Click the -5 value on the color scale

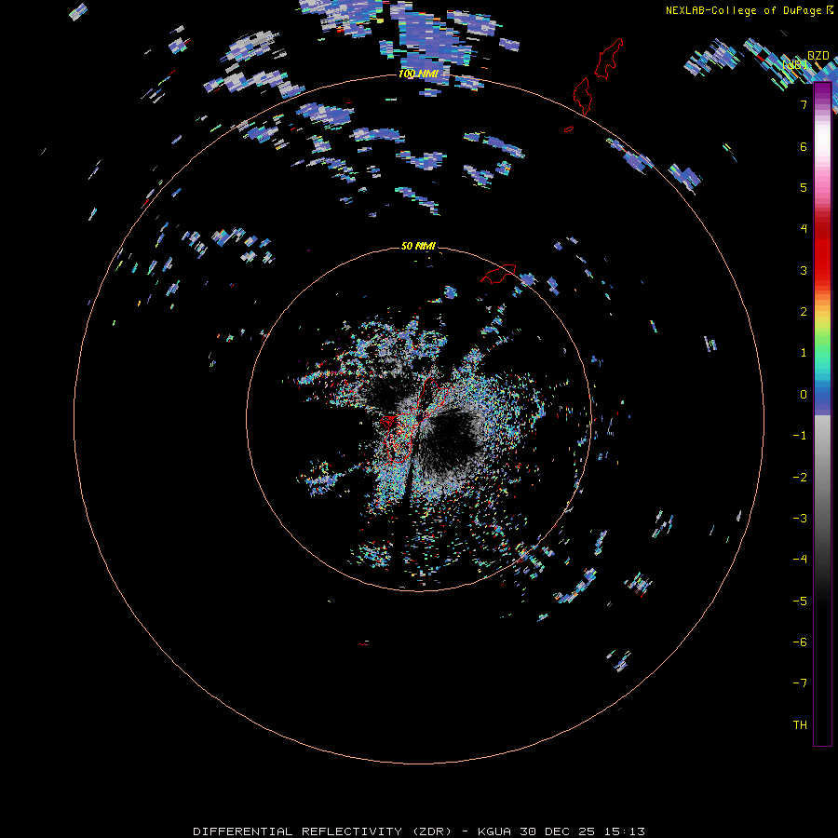[x=800, y=601]
